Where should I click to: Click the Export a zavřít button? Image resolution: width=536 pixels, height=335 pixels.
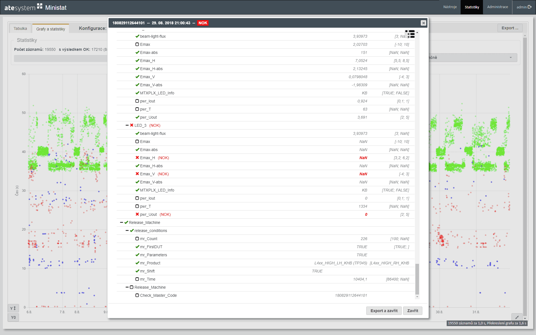384,311
